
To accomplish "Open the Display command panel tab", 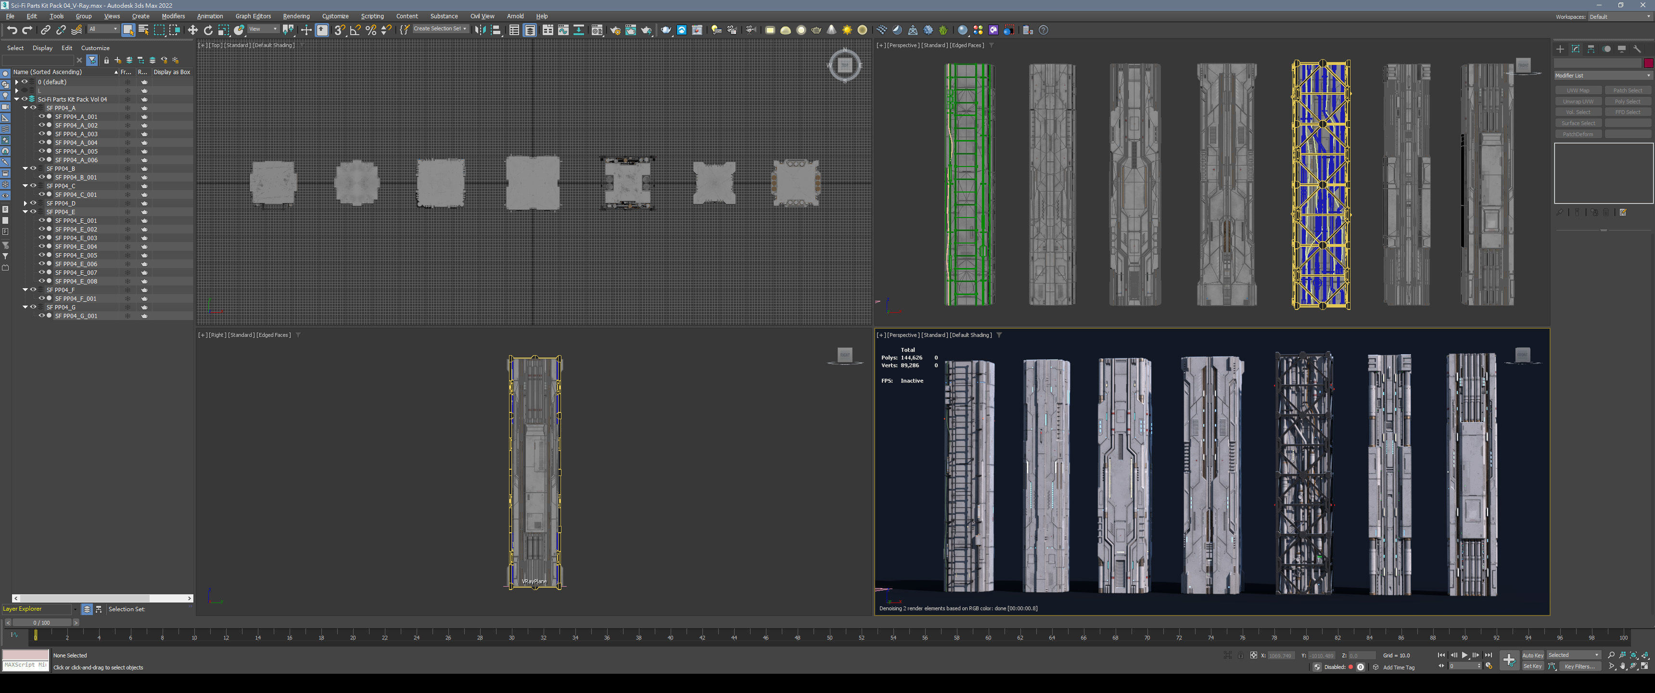I will pos(1622,49).
